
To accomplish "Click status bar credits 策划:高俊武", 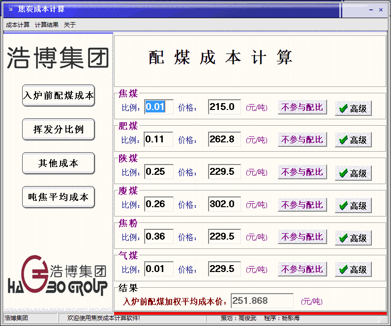I will tap(239, 318).
